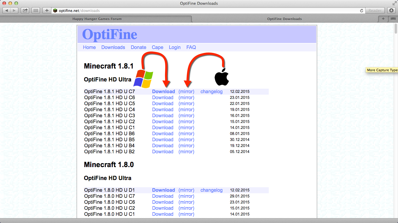This screenshot has width=398, height=223.
Task: Go back using the Safari back arrow
Action: [x=7, y=11]
